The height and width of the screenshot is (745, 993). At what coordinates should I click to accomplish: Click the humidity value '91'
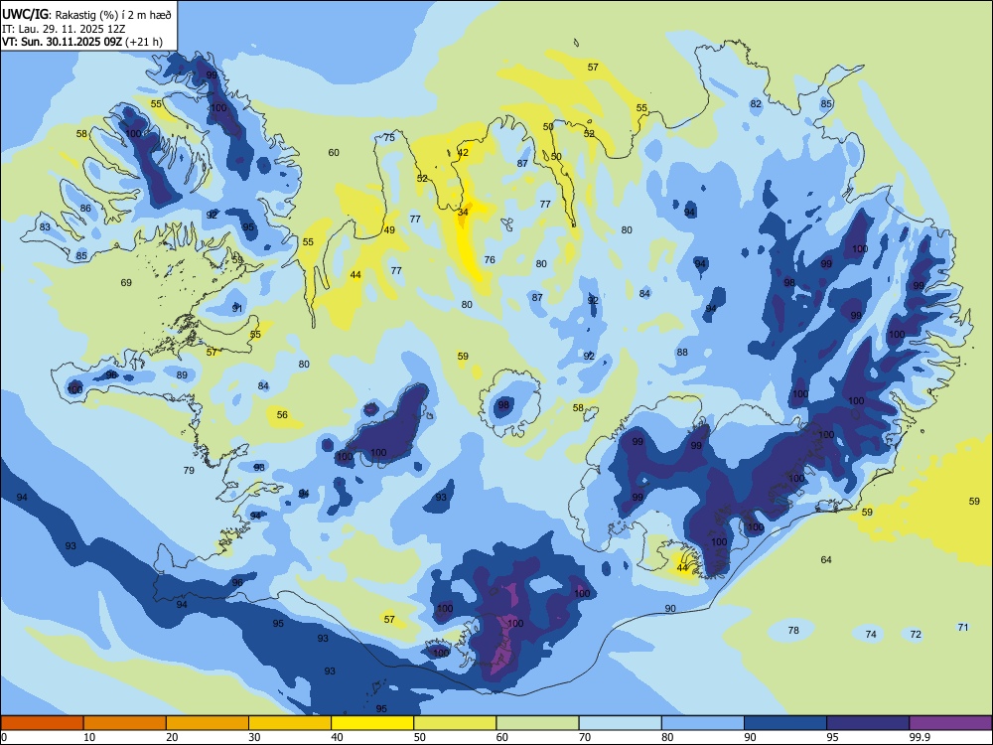237,309
